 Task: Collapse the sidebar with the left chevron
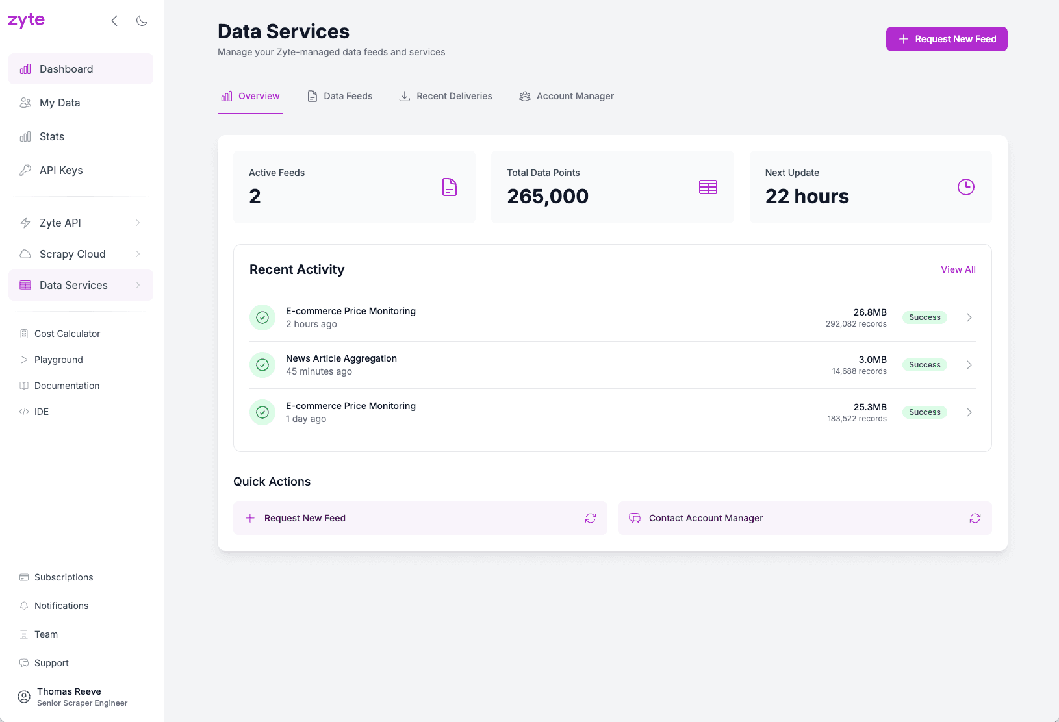point(114,21)
